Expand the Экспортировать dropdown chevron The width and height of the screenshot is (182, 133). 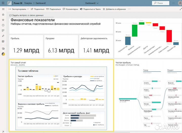tap(28, 9)
